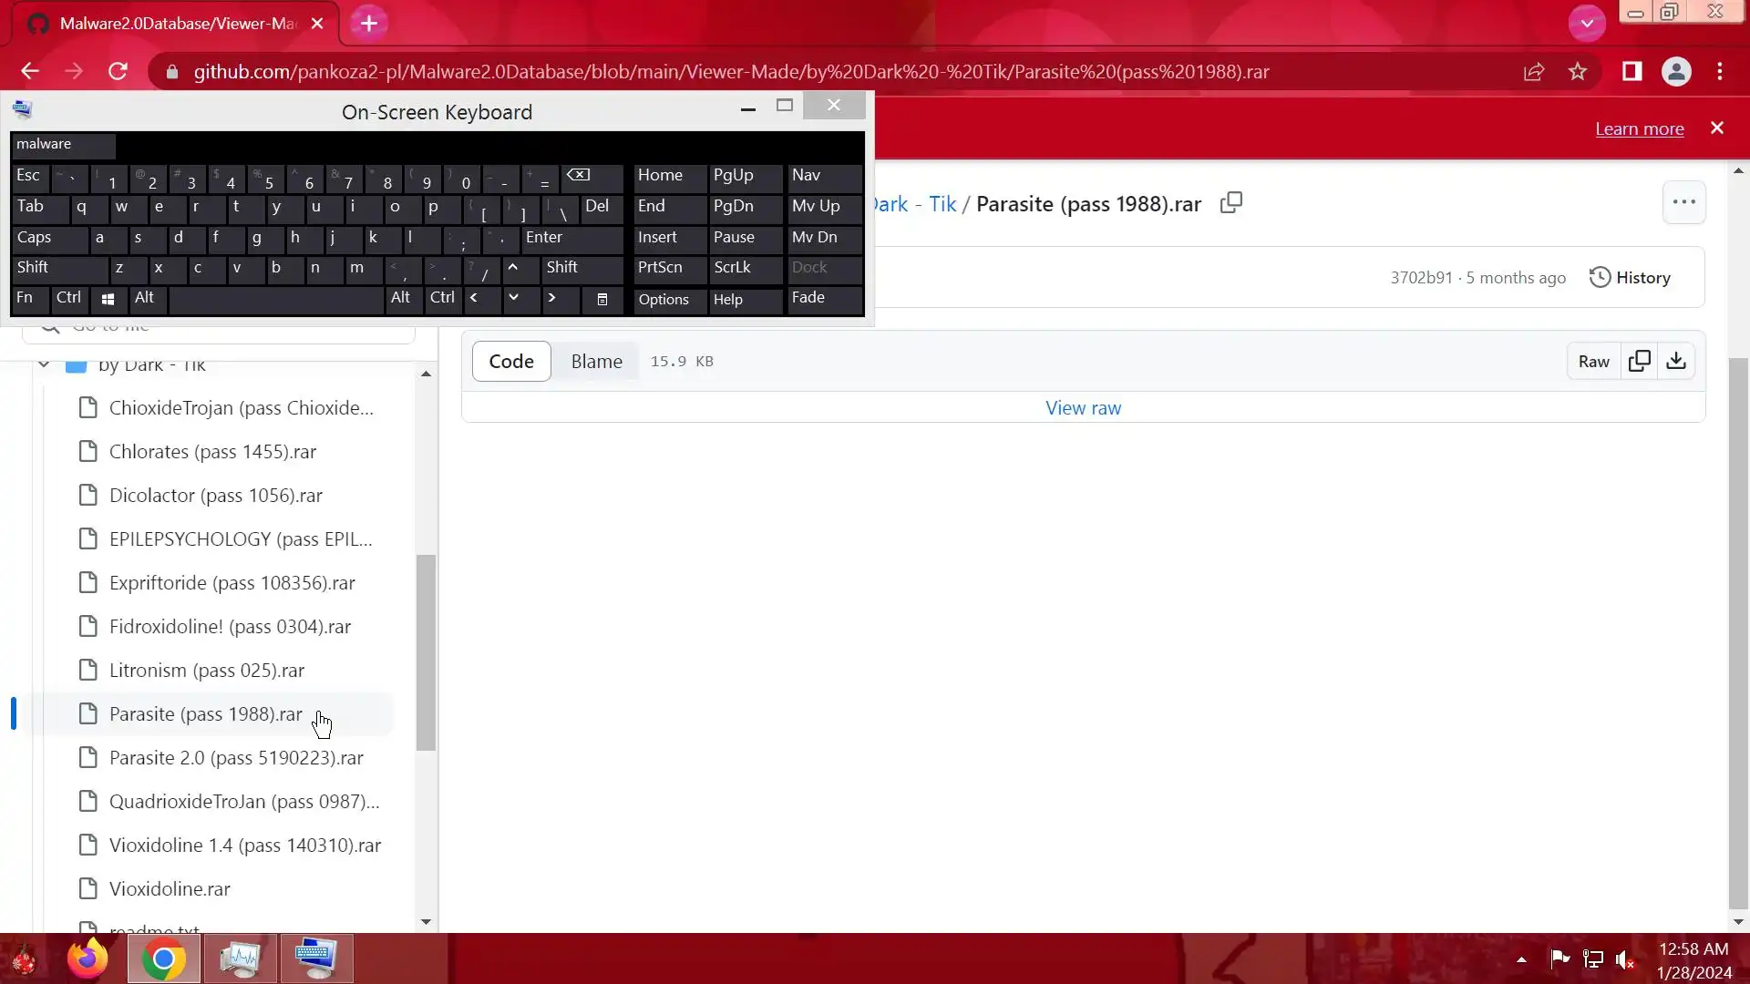This screenshot has width=1750, height=984.
Task: Copy raw file contents icon
Action: pos(1639,361)
